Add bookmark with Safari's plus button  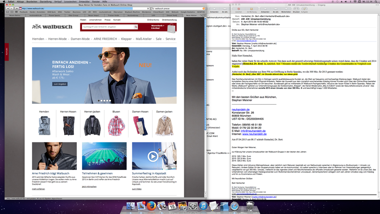click(x=17, y=8)
